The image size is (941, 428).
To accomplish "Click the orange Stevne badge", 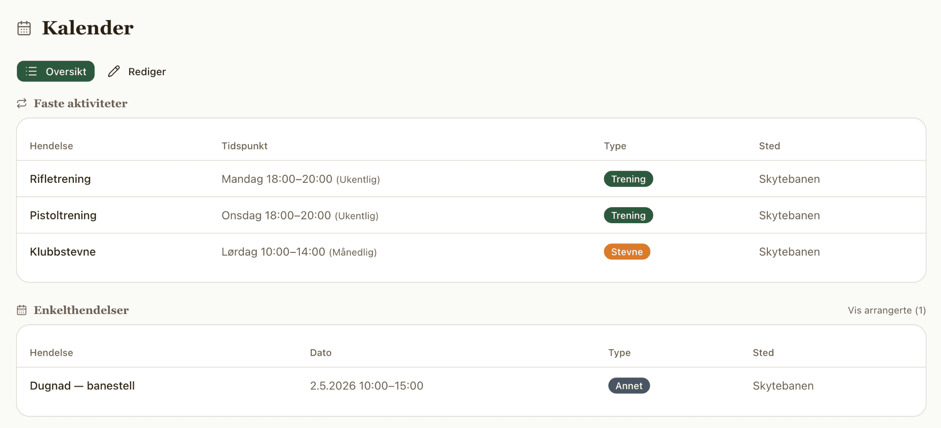I will (627, 252).
